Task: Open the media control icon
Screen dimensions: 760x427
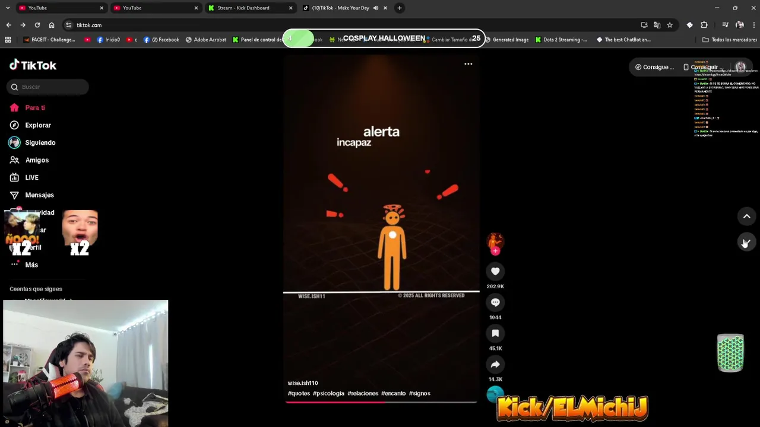Action: 725,25
